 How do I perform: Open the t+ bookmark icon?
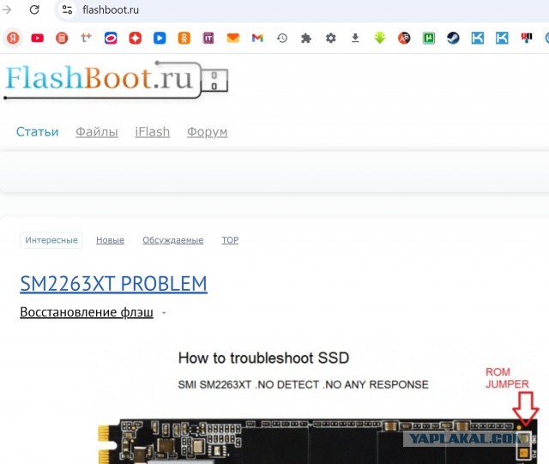click(86, 37)
